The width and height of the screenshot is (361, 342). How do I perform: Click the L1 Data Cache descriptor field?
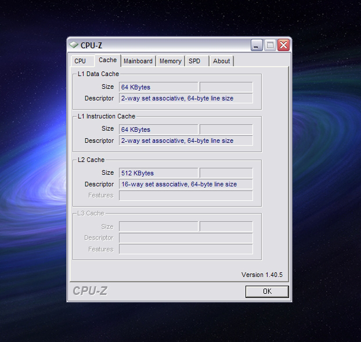tap(186, 98)
